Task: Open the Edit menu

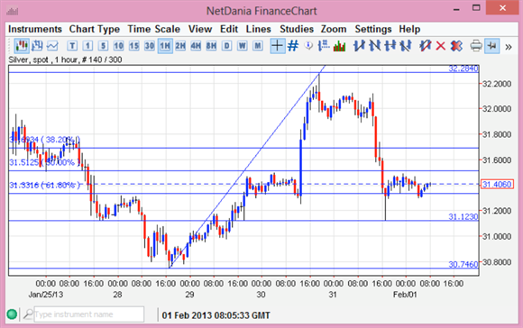Action: point(229,30)
